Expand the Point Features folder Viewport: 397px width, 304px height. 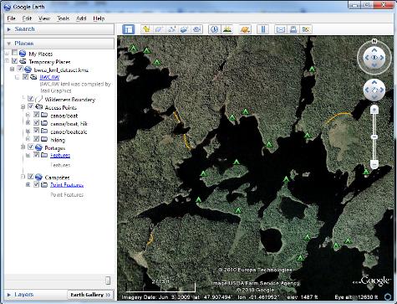[x=28, y=185]
